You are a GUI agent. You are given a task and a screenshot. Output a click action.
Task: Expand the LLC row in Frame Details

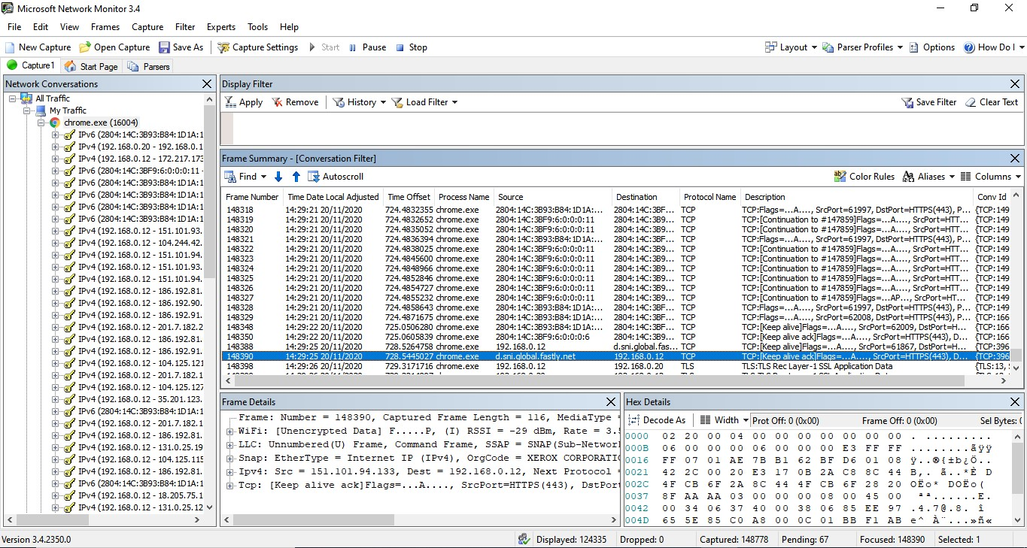[x=230, y=445]
